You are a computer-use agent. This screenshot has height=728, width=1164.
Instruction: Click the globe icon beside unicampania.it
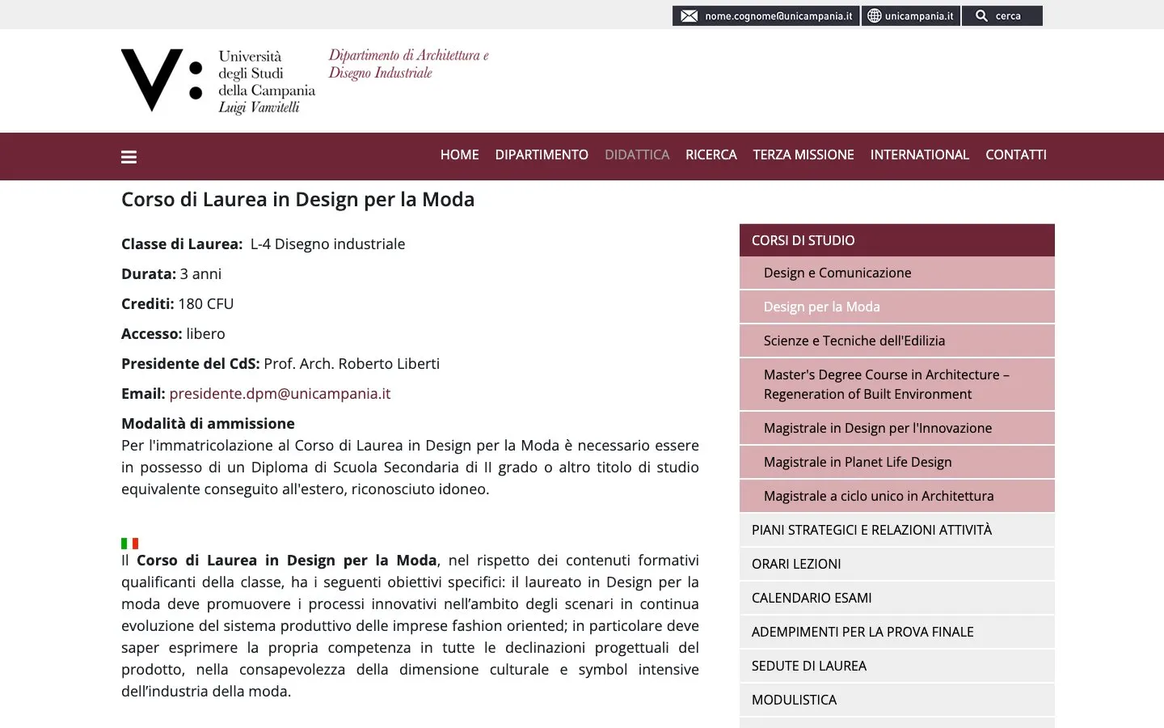[x=874, y=16]
